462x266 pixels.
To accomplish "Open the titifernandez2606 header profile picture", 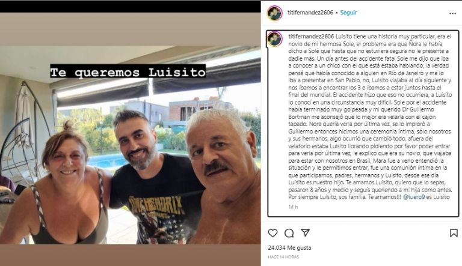I will tap(274, 13).
